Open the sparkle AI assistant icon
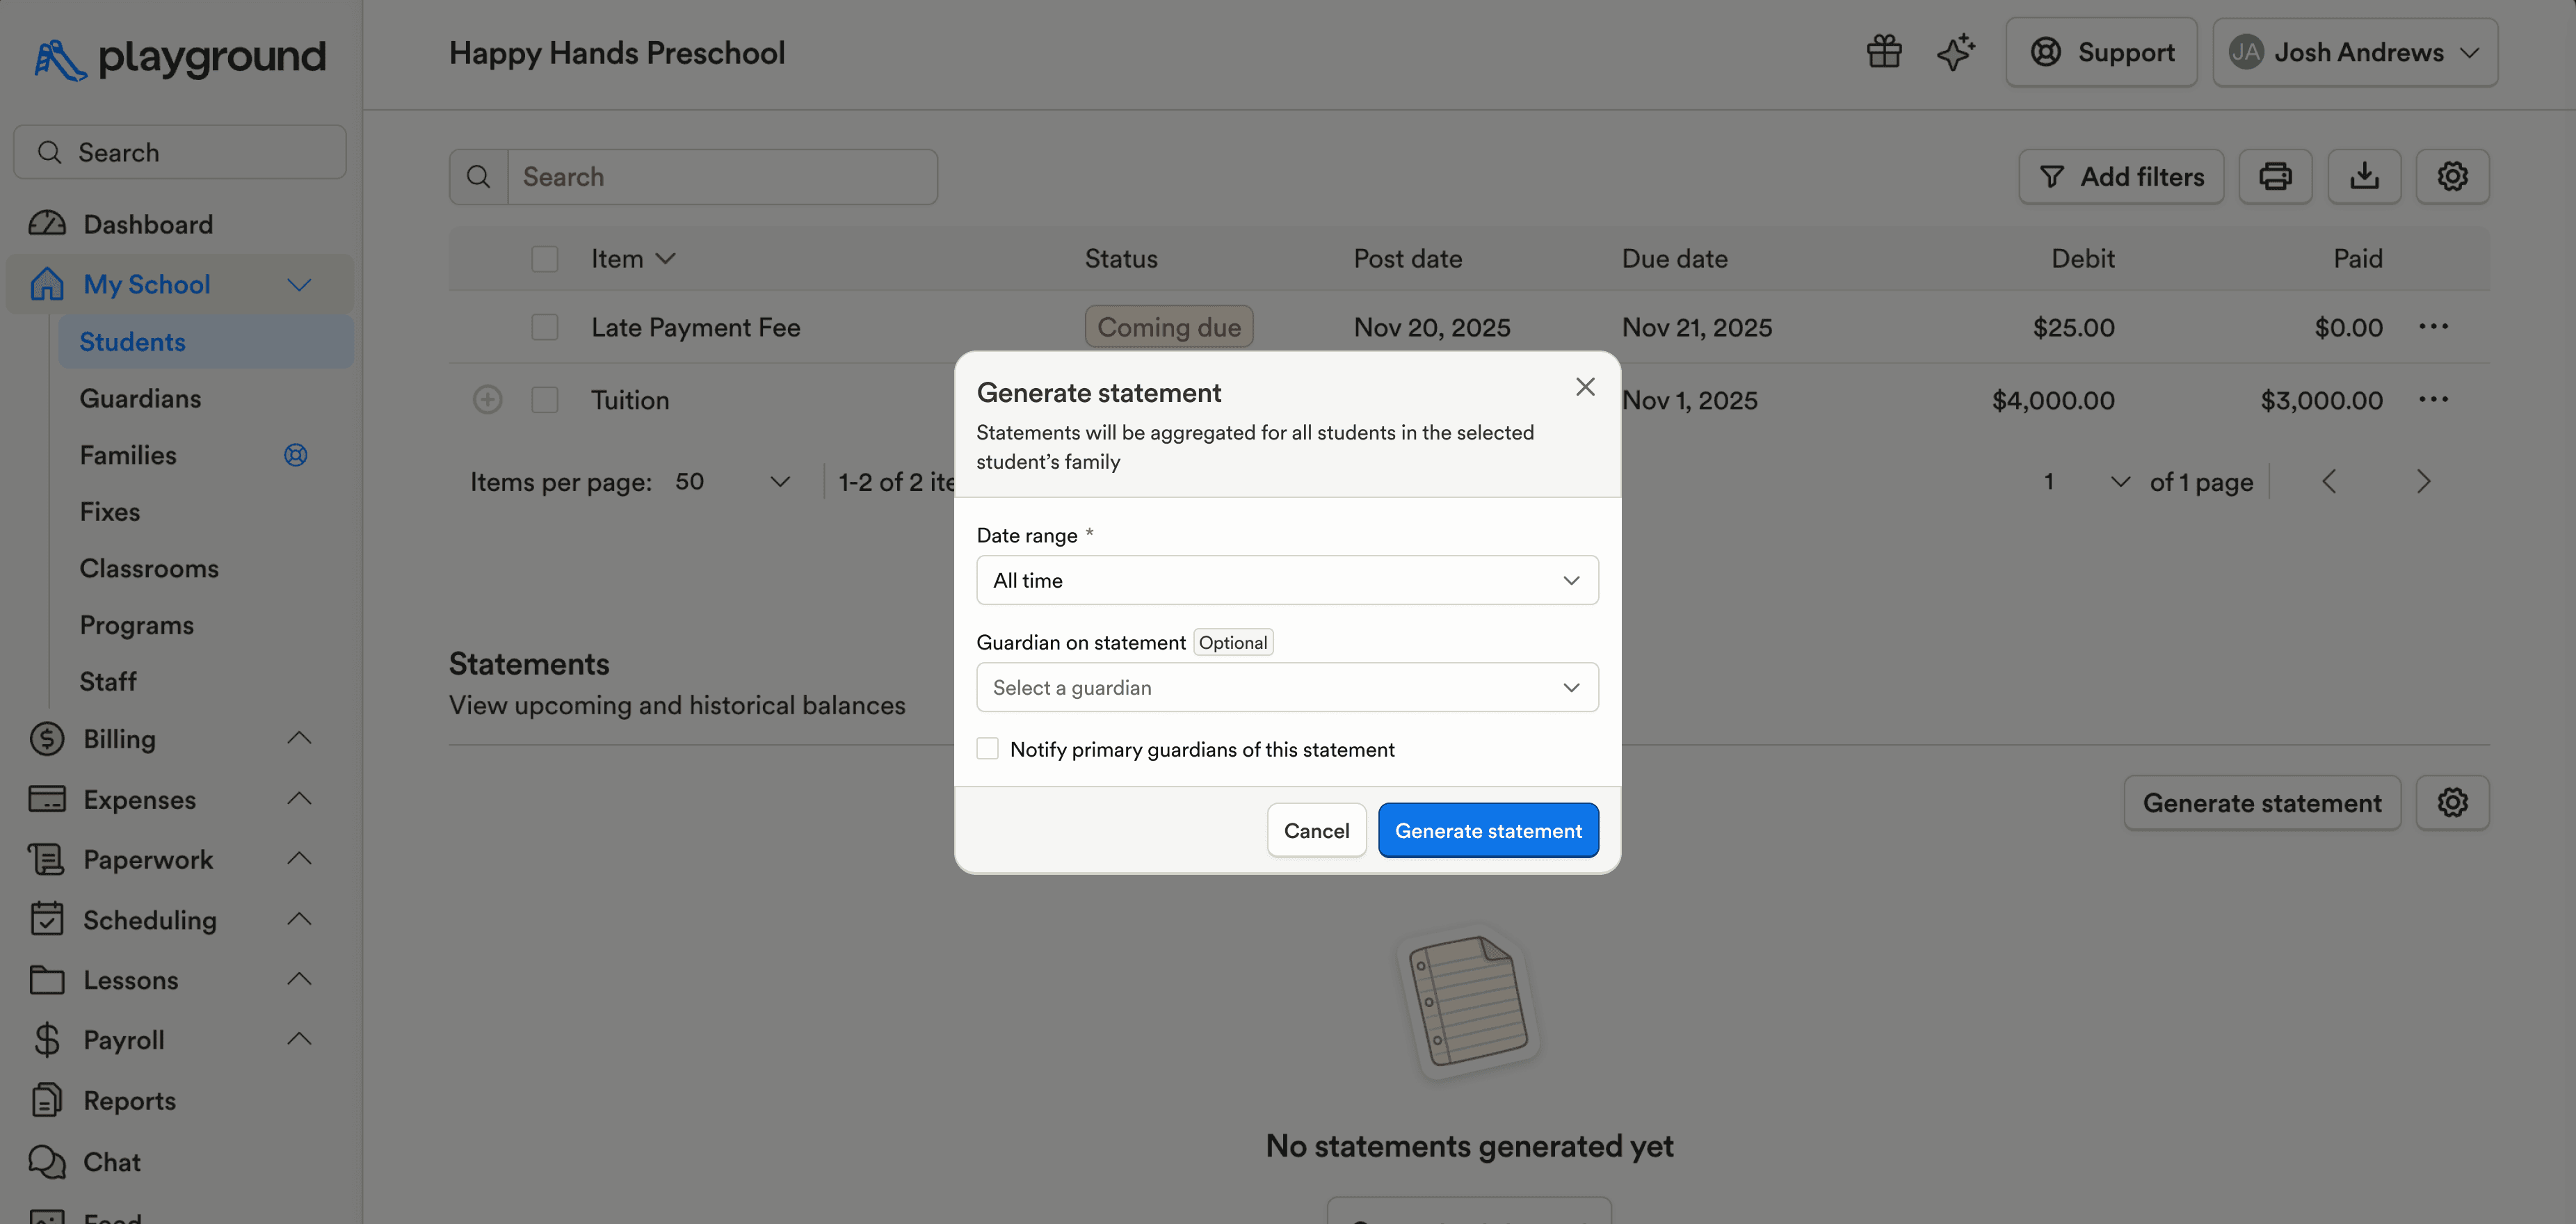 1956,52
